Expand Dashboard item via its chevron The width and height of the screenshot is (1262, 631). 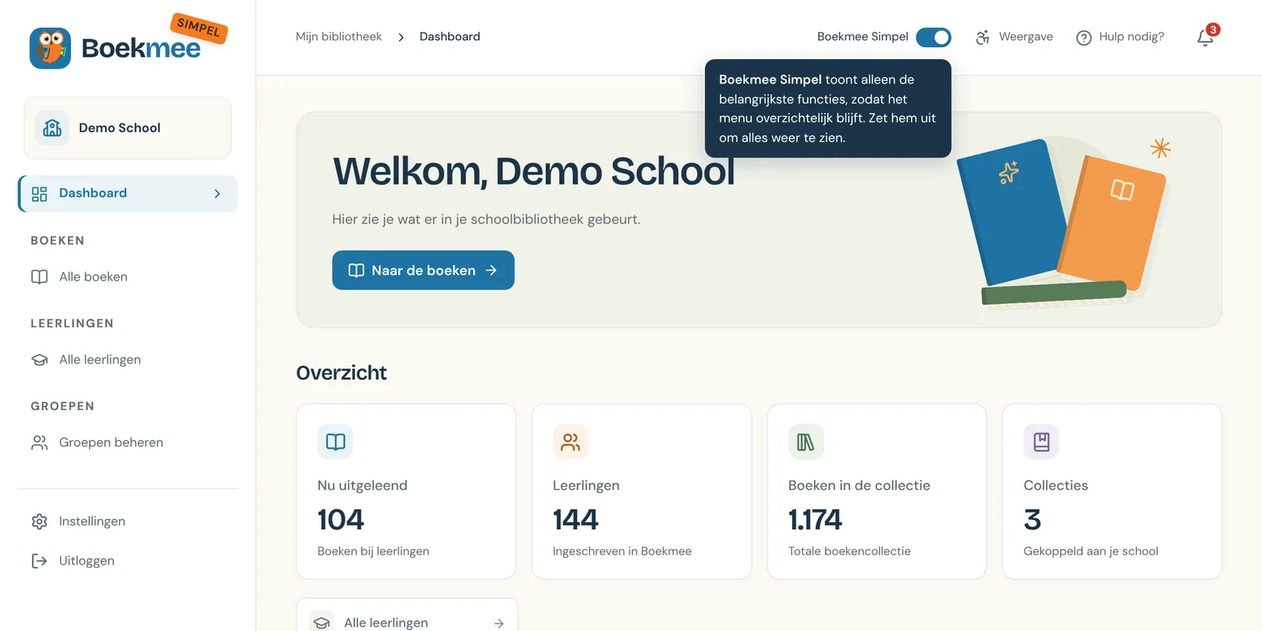click(217, 194)
